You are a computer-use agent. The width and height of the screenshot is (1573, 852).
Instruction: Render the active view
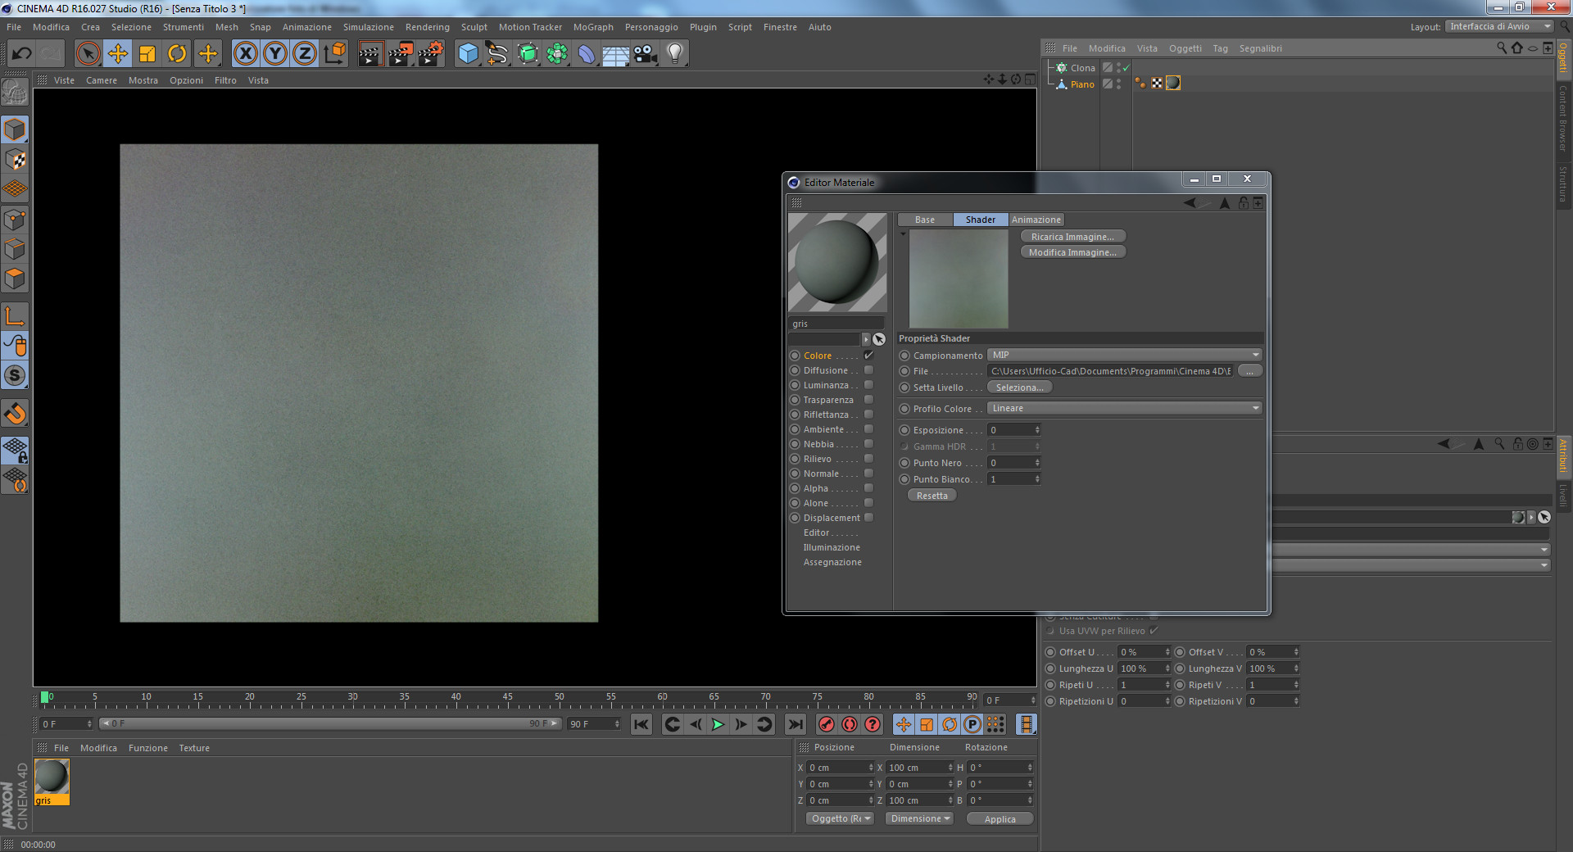(370, 54)
